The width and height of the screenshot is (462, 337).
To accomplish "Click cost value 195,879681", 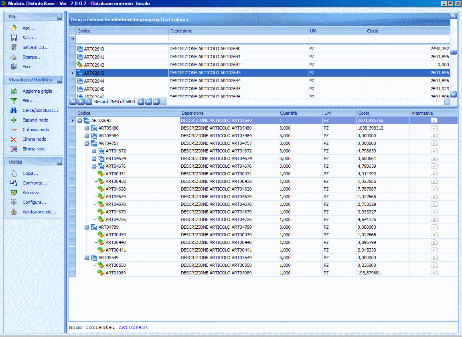I will click(x=369, y=273).
